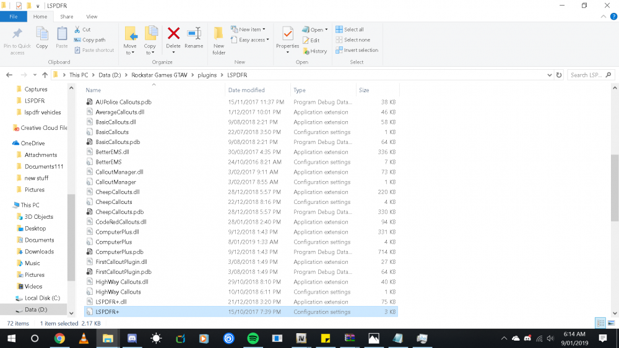Go up one folder level arrow
Viewport: 619px width, 348px height.
tap(45, 75)
